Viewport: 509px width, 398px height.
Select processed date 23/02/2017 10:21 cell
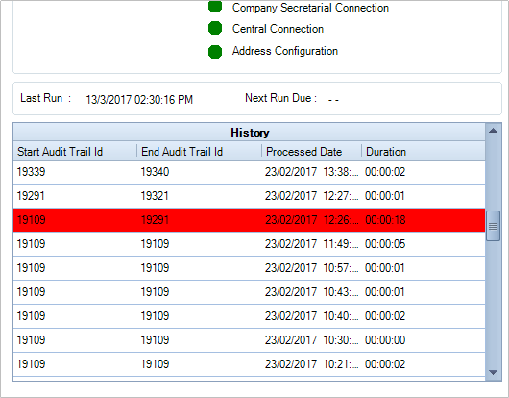pos(311,364)
